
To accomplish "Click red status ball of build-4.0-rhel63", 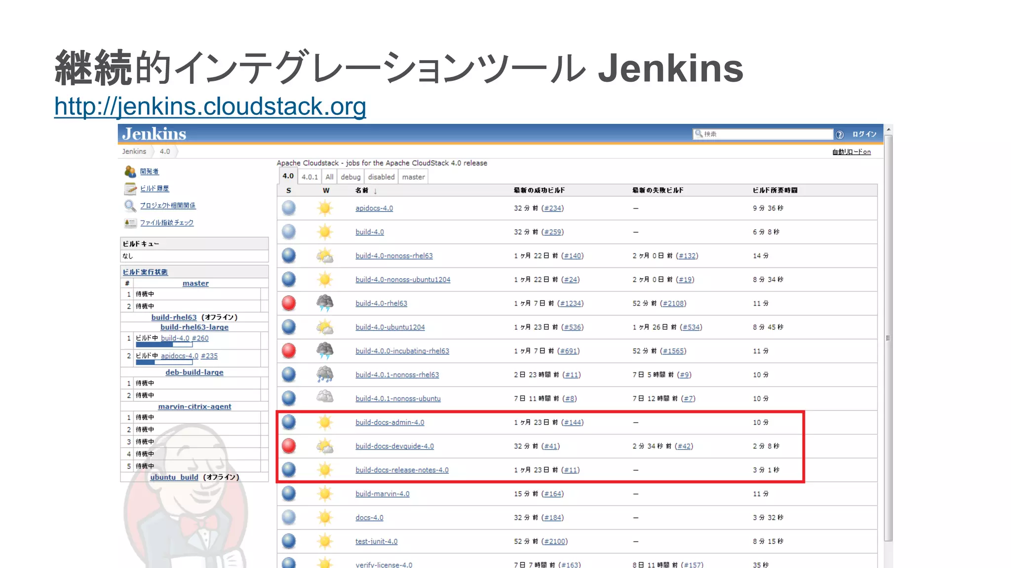I will tap(289, 303).
